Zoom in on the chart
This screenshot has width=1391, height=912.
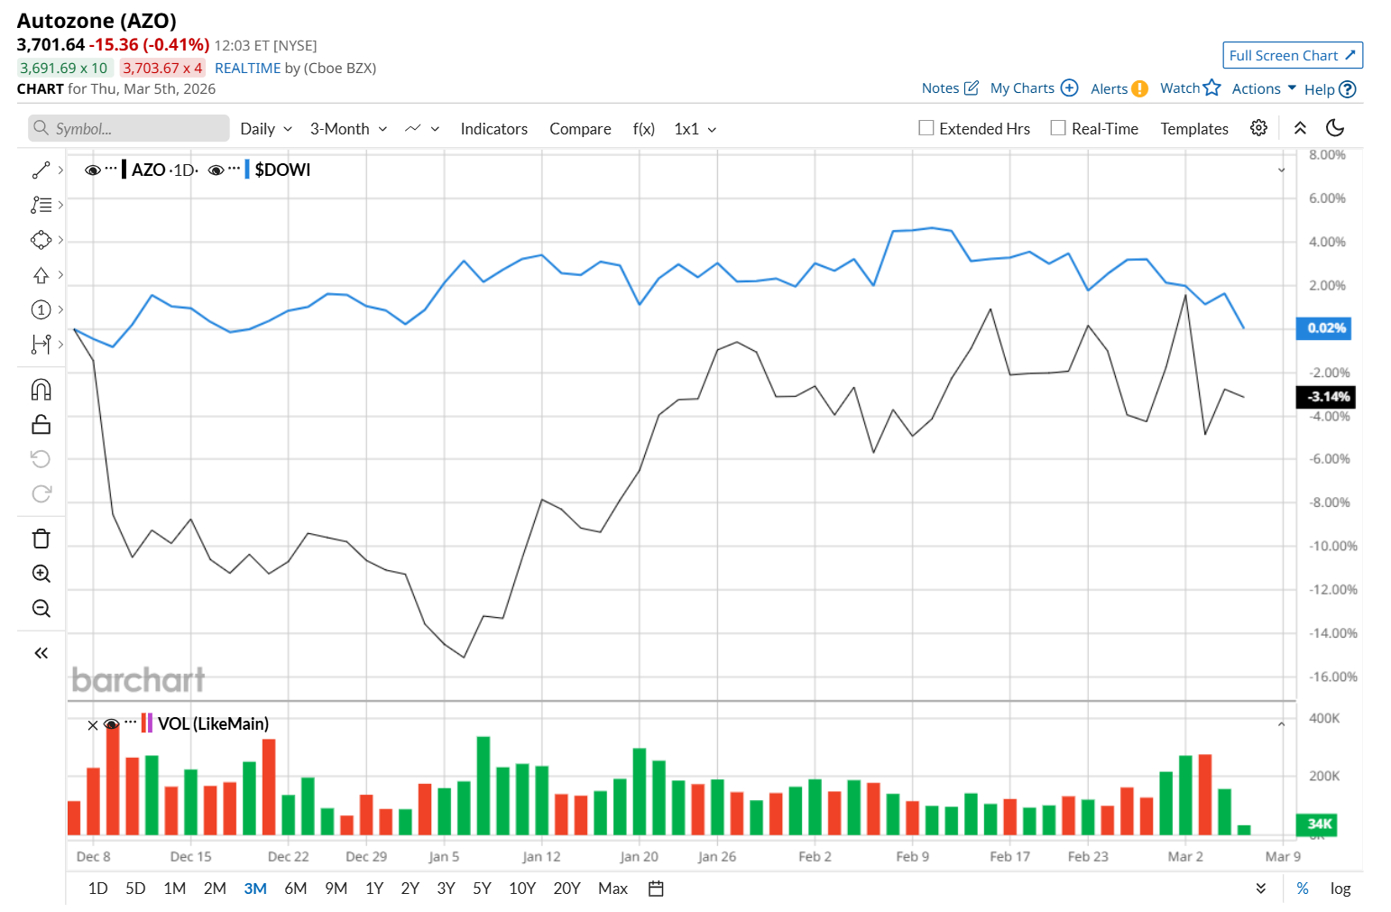point(41,574)
